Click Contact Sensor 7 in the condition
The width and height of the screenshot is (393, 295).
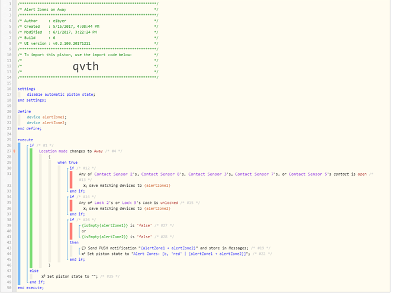(x=255, y=174)
